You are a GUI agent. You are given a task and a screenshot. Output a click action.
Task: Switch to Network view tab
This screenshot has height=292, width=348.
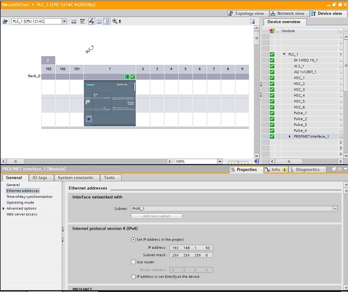tap(289, 14)
